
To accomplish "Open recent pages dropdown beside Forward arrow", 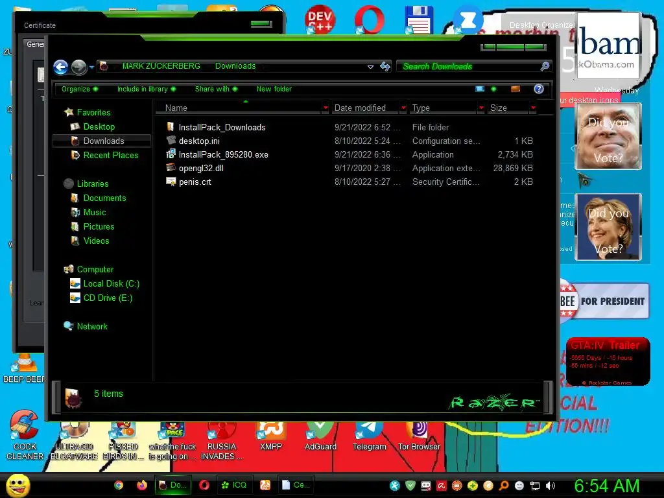I will pos(91,67).
